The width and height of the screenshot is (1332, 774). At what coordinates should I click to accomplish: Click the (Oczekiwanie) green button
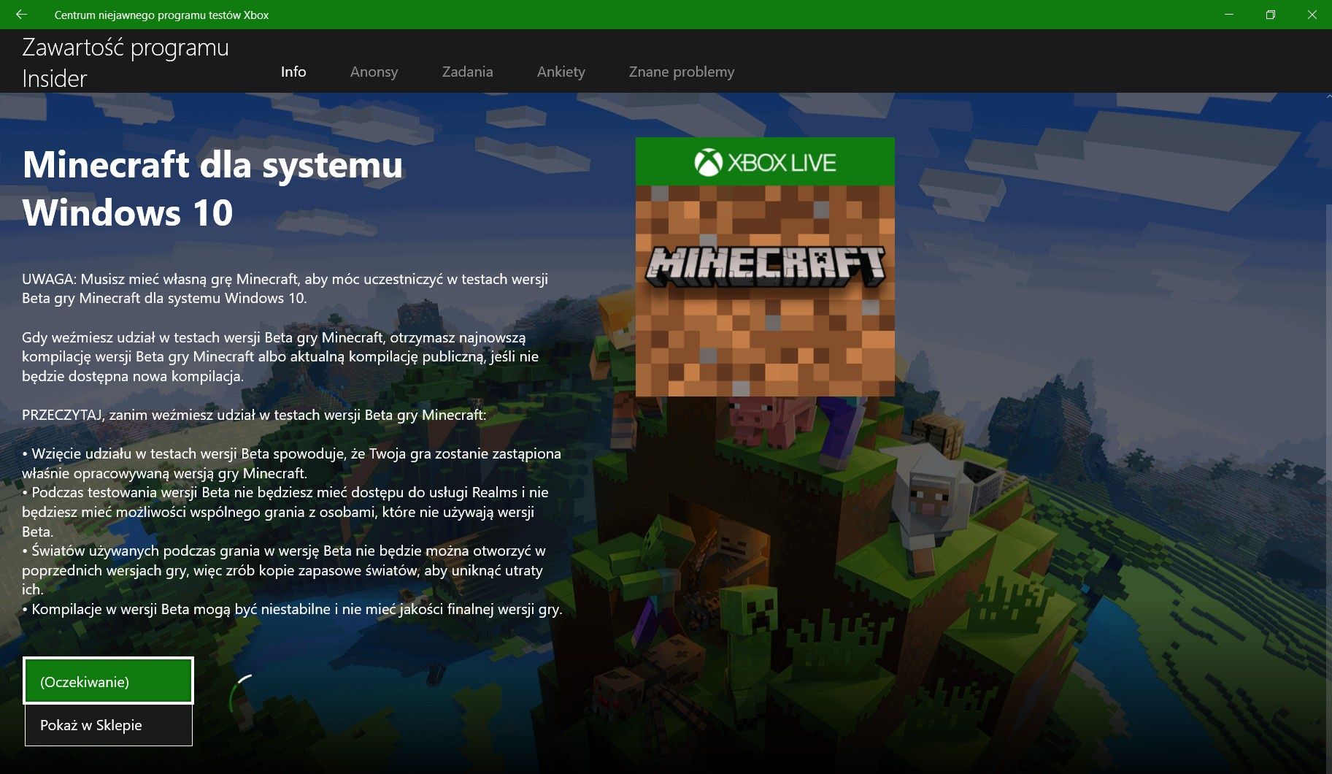[x=108, y=681]
